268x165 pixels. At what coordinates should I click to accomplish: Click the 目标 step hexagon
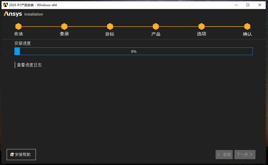(110, 27)
